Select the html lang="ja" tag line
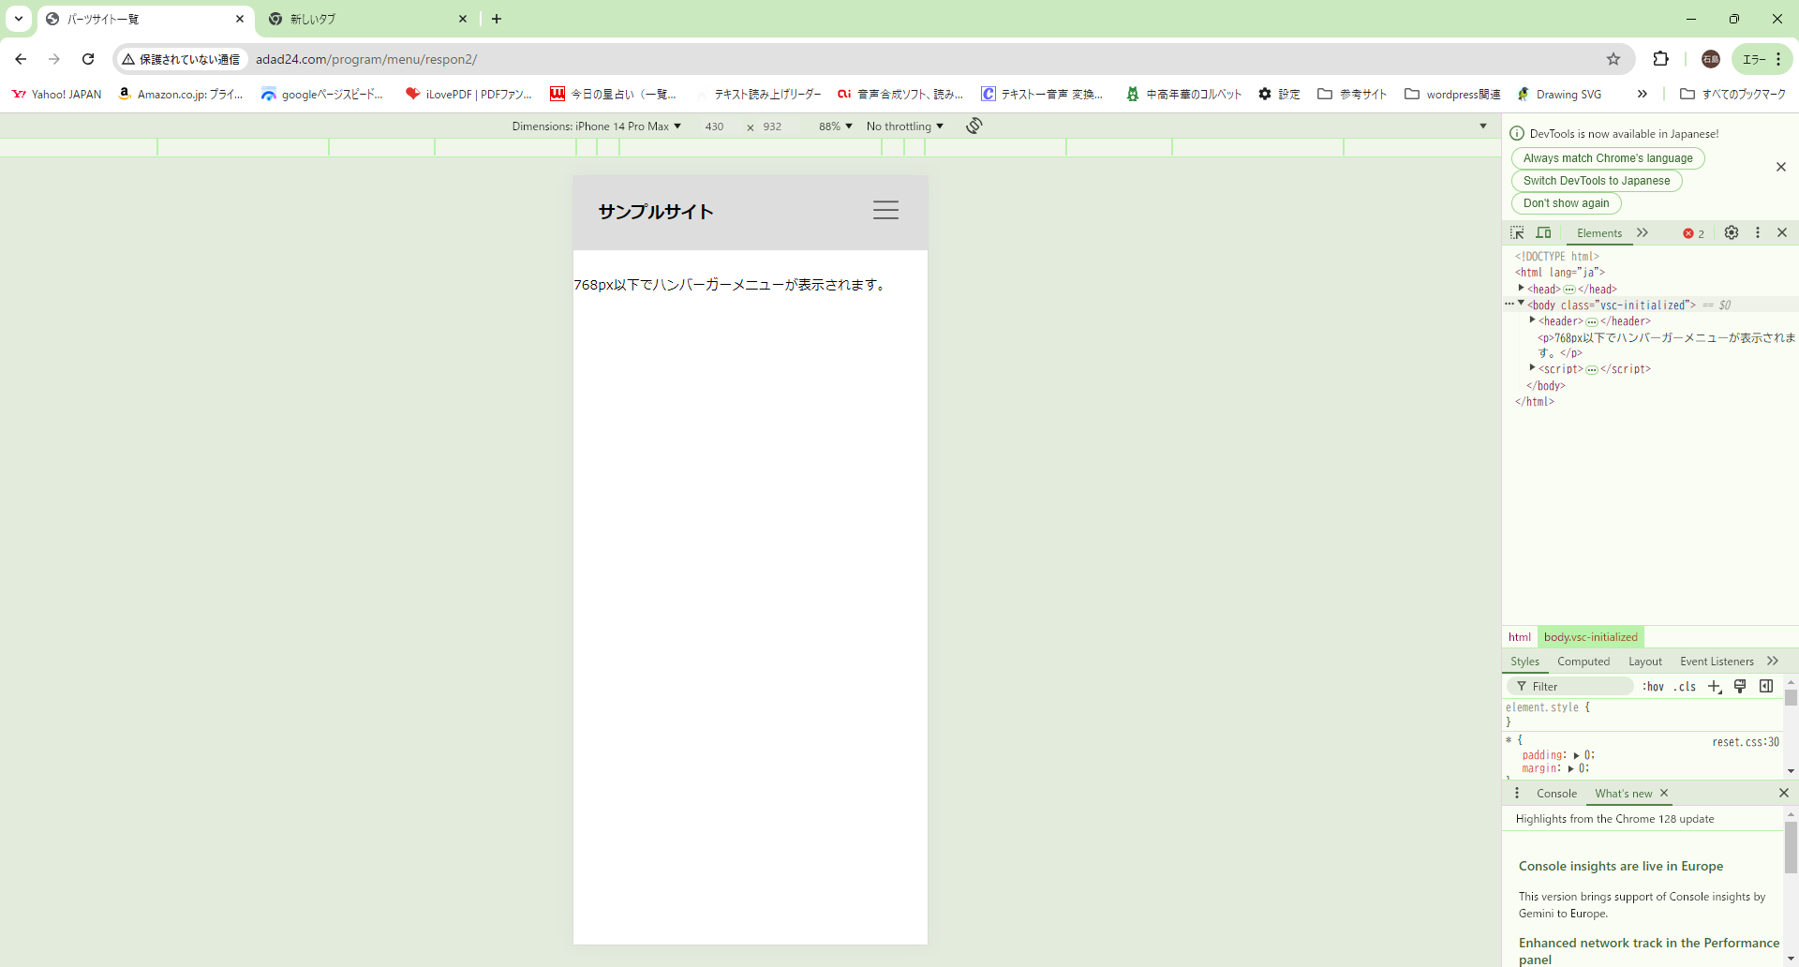The image size is (1799, 967). pos(1560,273)
